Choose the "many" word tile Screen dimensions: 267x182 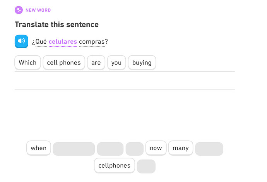[x=181, y=148]
